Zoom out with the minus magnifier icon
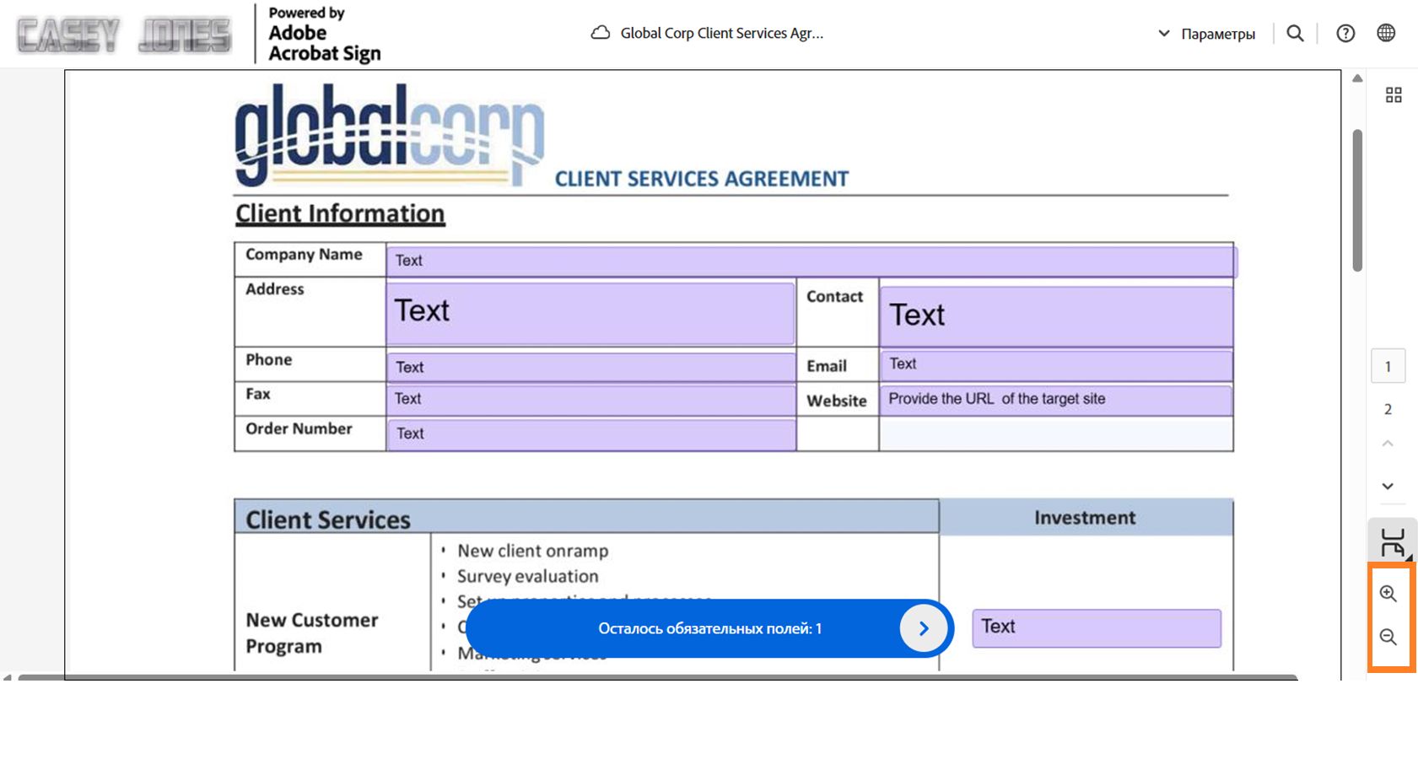 point(1388,637)
